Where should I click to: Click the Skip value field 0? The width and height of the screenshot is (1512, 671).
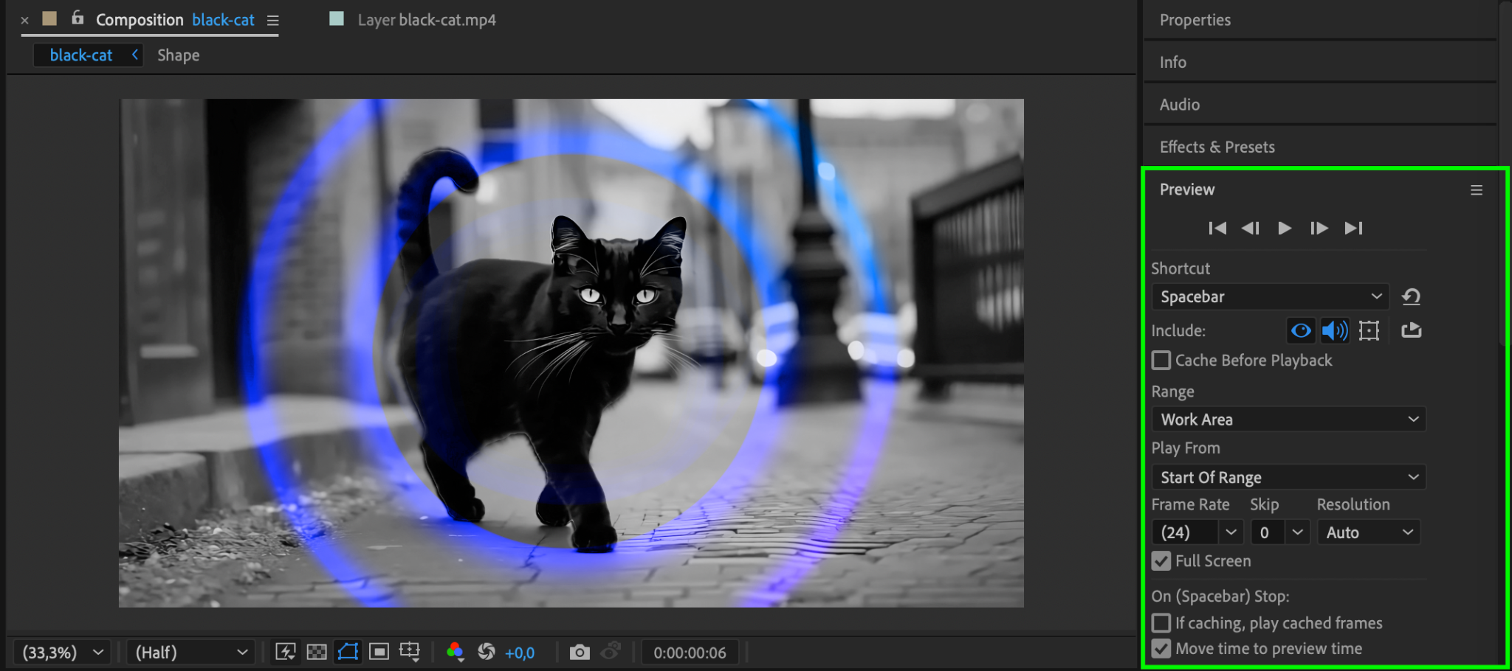click(1266, 532)
